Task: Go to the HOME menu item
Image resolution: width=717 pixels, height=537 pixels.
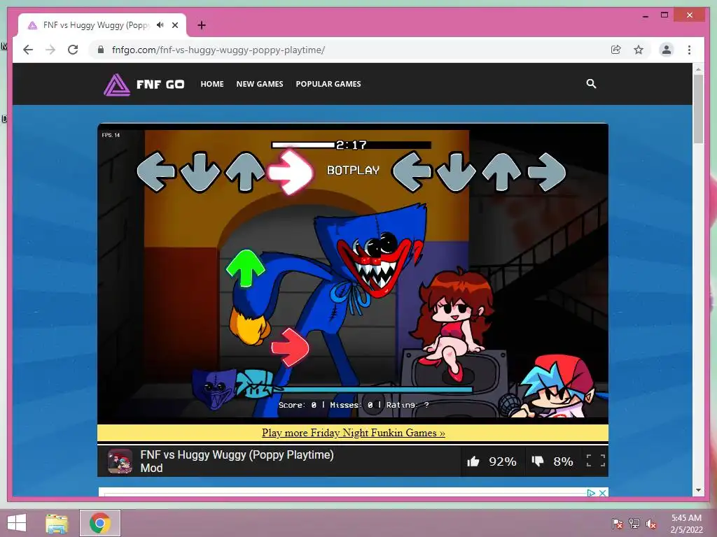Action: click(212, 84)
